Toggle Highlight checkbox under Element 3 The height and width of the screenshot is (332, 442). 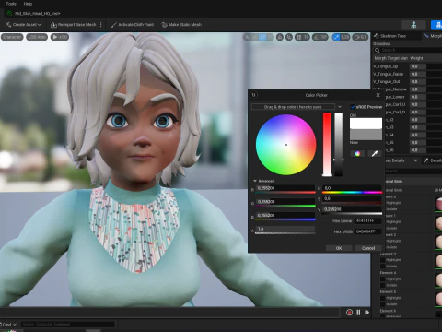tap(382, 260)
